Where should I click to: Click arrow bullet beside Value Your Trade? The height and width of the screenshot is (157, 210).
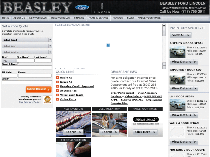pos(57,95)
